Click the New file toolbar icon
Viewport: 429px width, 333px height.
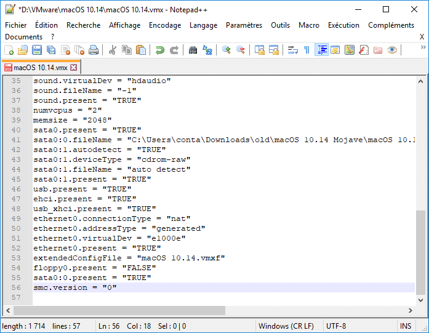pyautogui.click(x=9, y=50)
